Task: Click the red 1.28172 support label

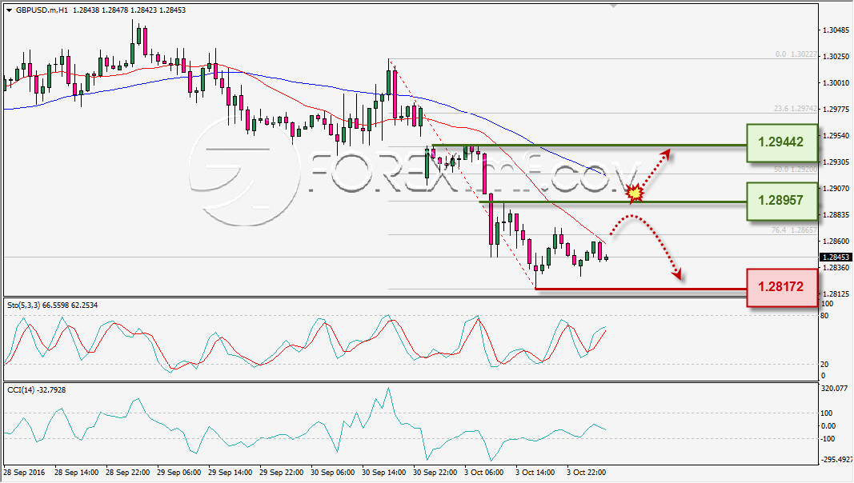Action: click(x=781, y=286)
